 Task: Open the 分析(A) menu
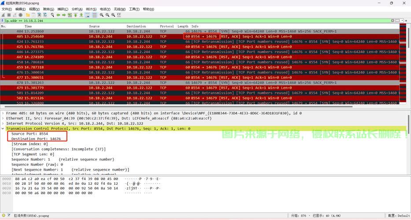[77, 9]
